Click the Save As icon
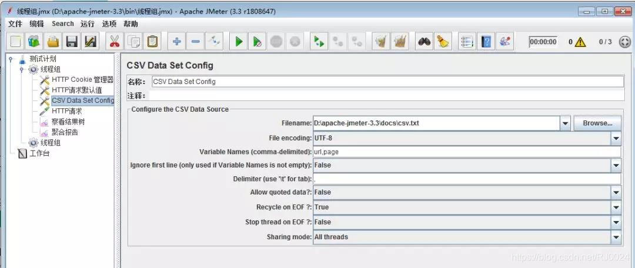 tap(91, 42)
